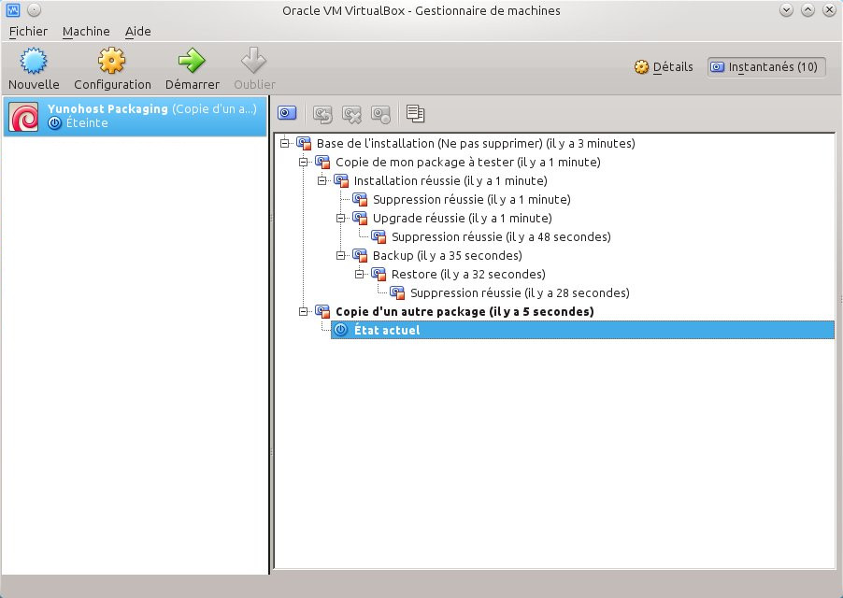Image resolution: width=843 pixels, height=598 pixels.
Task: Click the Nouvelle machine toolbar icon
Action: tap(34, 63)
